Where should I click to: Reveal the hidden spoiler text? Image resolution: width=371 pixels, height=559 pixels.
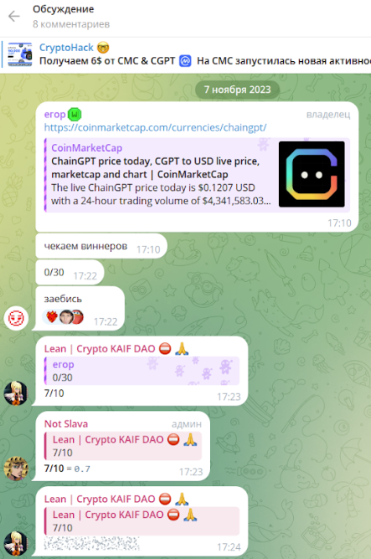click(91, 543)
